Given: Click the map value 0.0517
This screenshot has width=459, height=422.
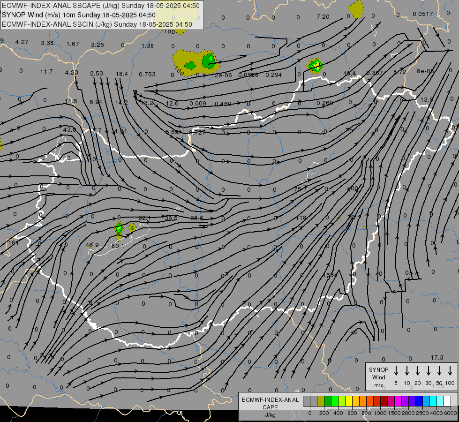Looking at the screenshot, I should (x=423, y=14).
